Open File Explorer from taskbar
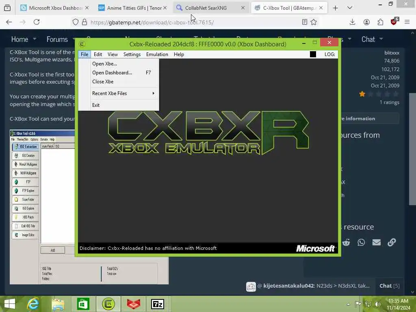 click(58, 304)
